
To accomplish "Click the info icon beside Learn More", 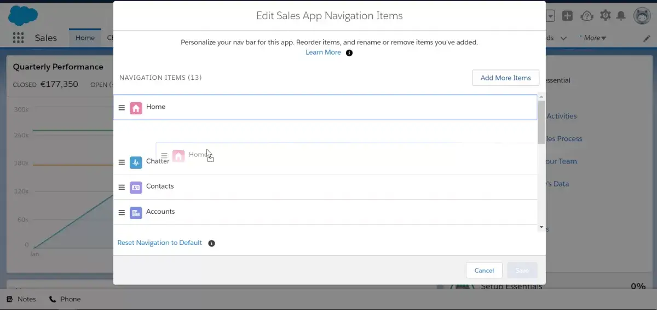I will click(x=349, y=53).
